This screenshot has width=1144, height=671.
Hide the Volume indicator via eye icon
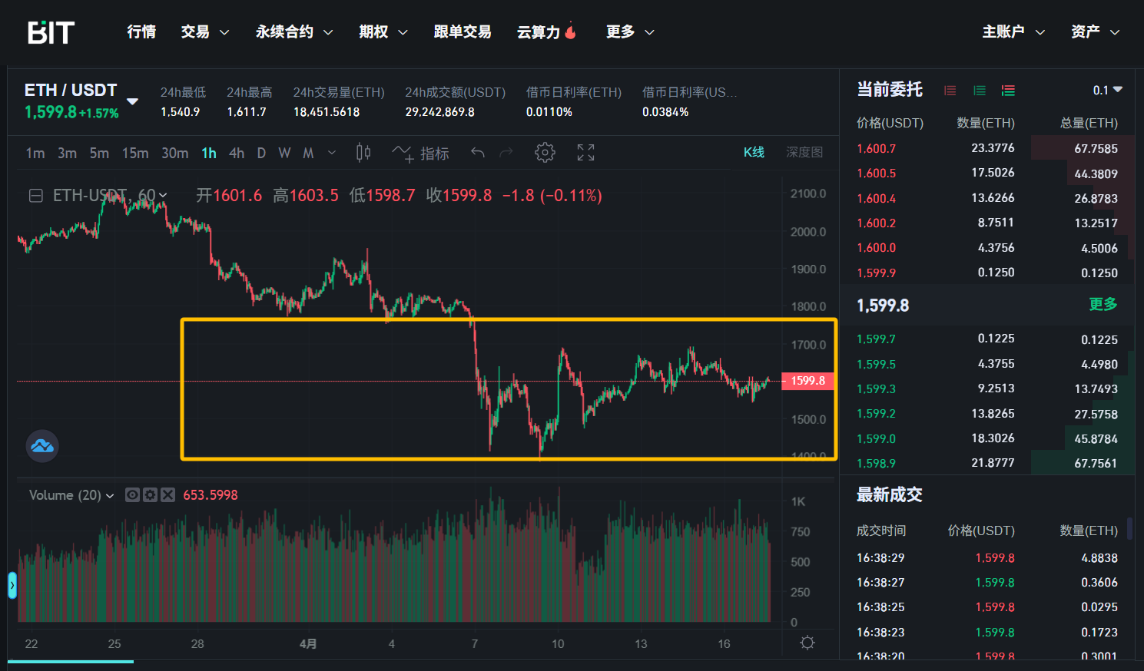coord(132,495)
